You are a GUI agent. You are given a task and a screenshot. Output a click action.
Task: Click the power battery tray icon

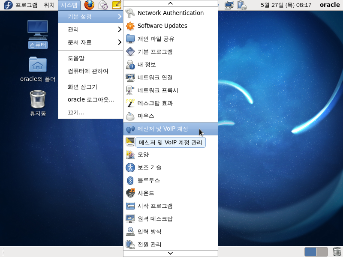click(242, 5)
